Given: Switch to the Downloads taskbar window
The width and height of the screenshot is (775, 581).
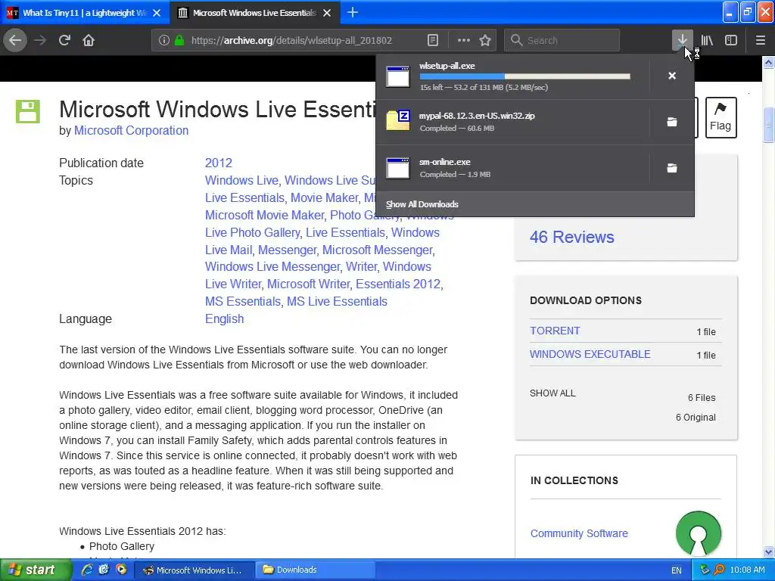Looking at the screenshot, I should [x=315, y=570].
